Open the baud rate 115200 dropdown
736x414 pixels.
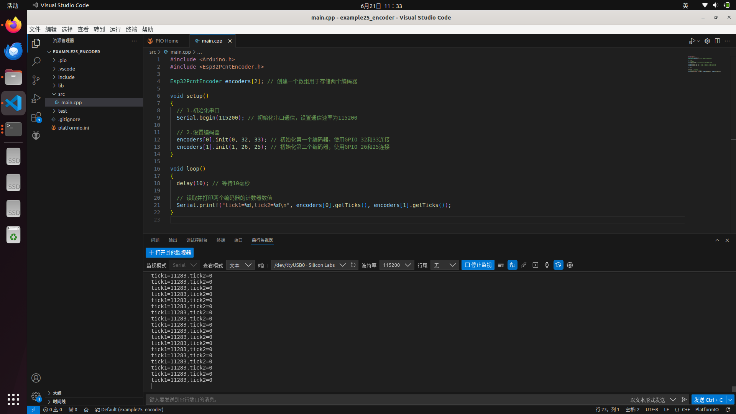pos(397,265)
